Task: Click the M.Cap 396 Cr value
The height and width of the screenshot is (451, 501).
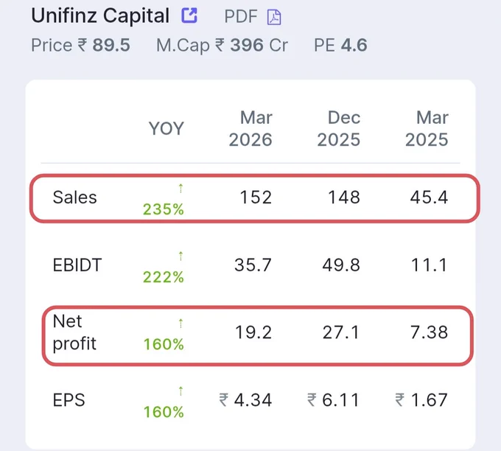Action: [222, 45]
